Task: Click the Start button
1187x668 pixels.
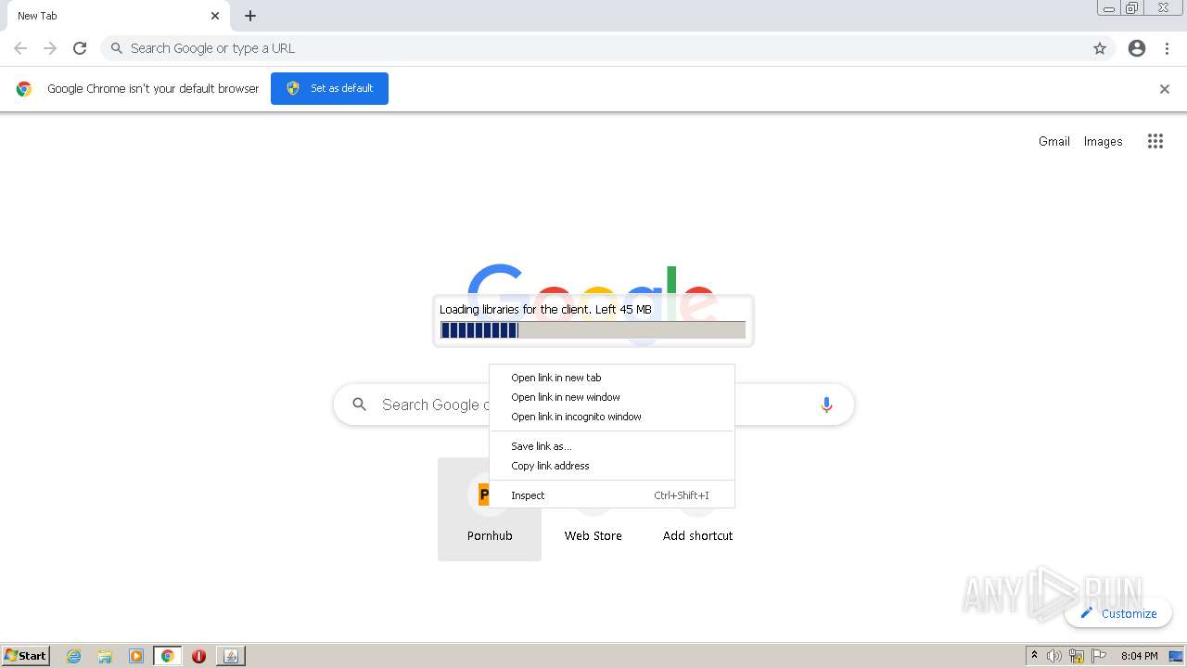Action: tap(26, 656)
